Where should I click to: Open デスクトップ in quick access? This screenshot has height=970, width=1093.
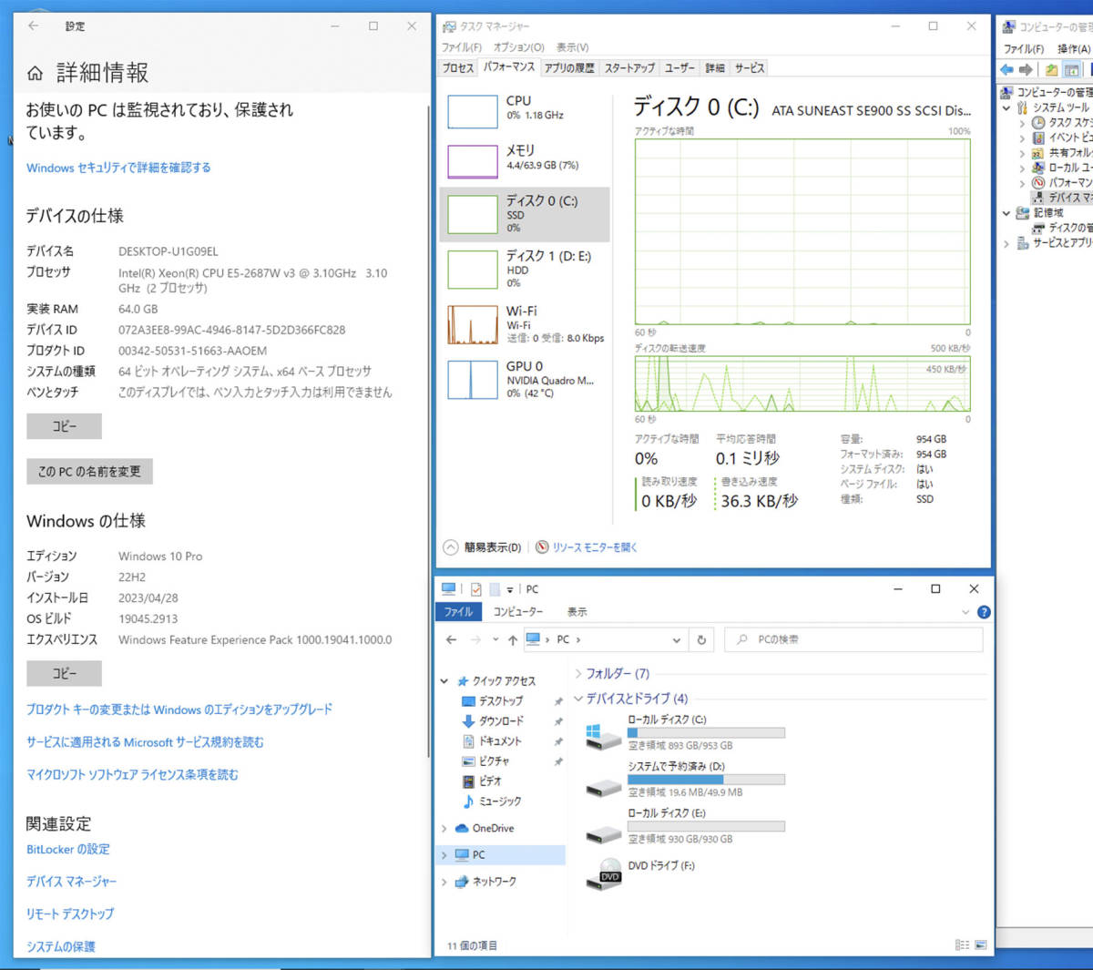coord(501,701)
